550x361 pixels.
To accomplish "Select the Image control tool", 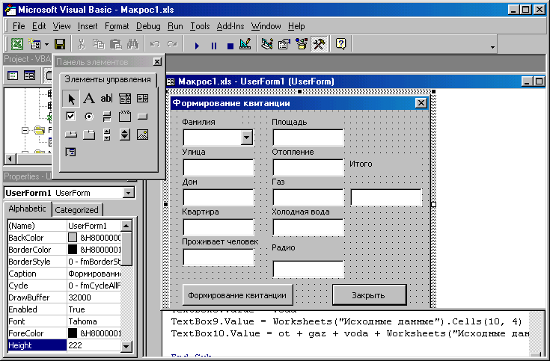I will tap(142, 135).
